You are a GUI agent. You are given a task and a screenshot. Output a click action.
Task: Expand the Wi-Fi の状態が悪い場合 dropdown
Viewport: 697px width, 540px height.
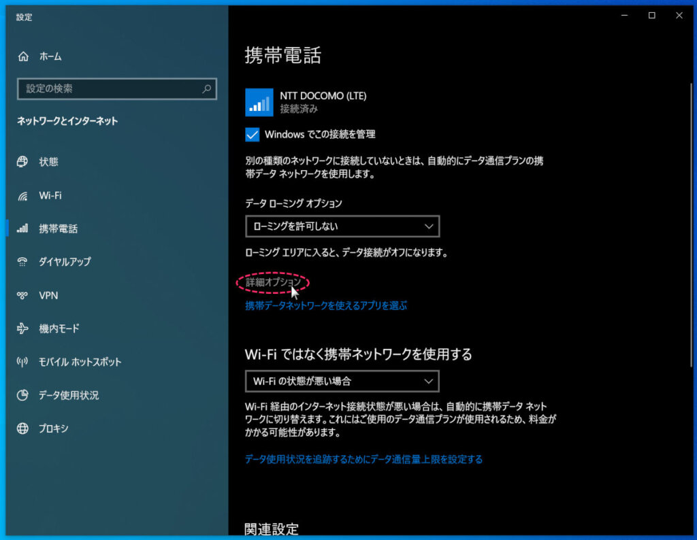[x=342, y=381]
